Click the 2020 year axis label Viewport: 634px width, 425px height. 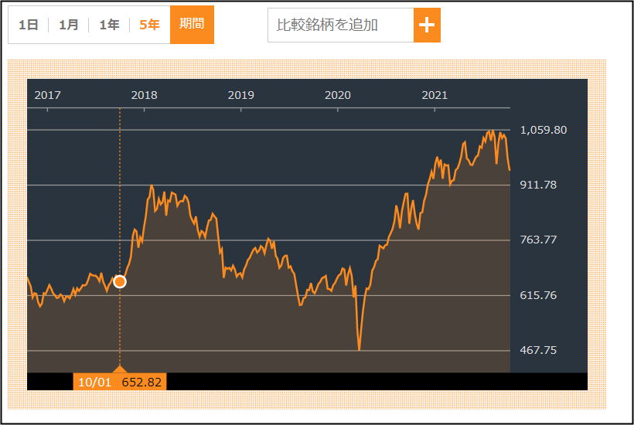tap(338, 95)
